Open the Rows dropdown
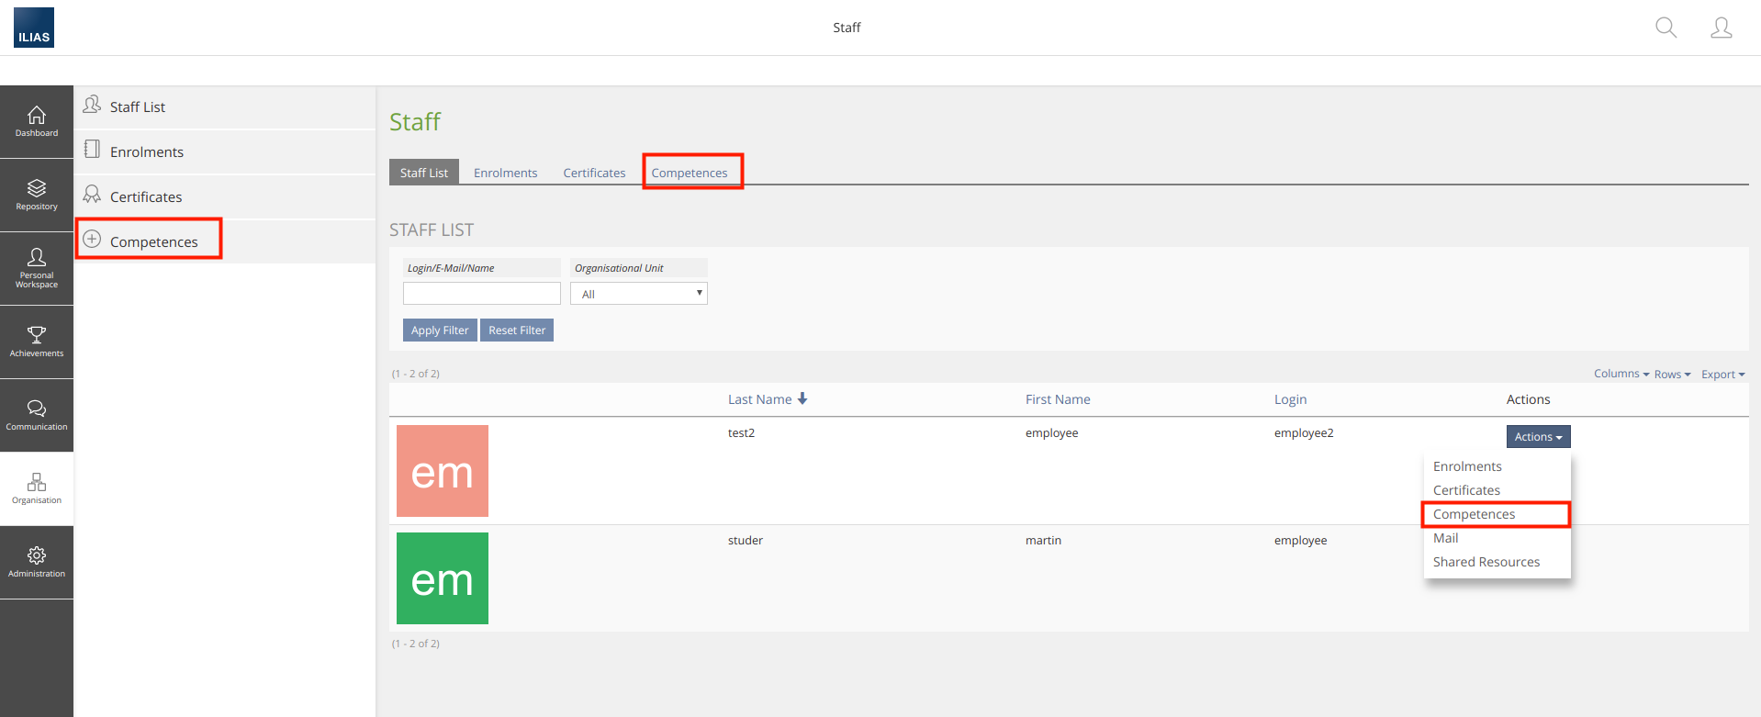 [1672, 375]
